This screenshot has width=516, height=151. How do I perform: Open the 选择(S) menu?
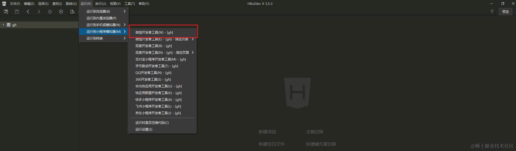point(43,4)
